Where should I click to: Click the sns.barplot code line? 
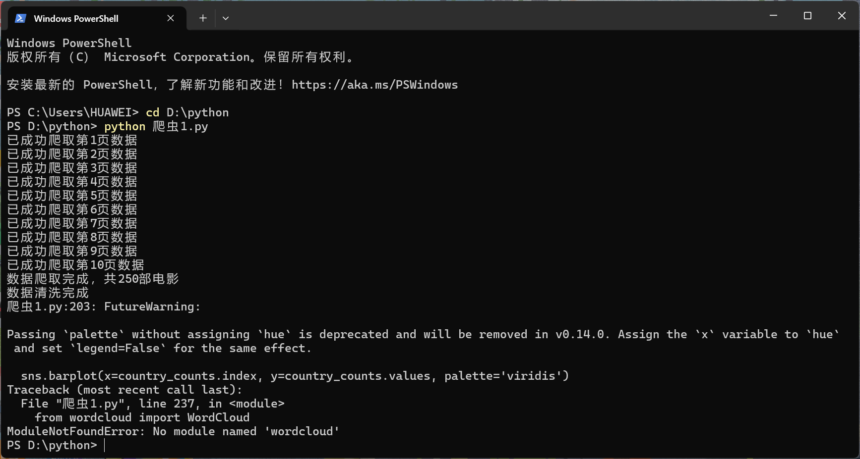[295, 376]
